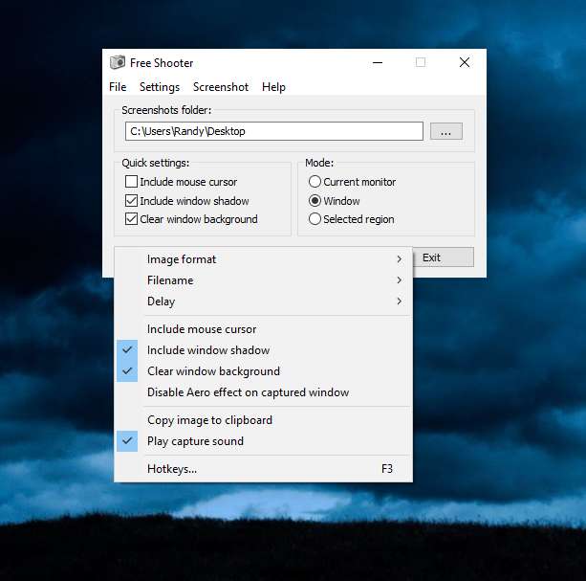586x581 pixels.
Task: Toggle Include window shadow in the menu
Action: point(264,350)
